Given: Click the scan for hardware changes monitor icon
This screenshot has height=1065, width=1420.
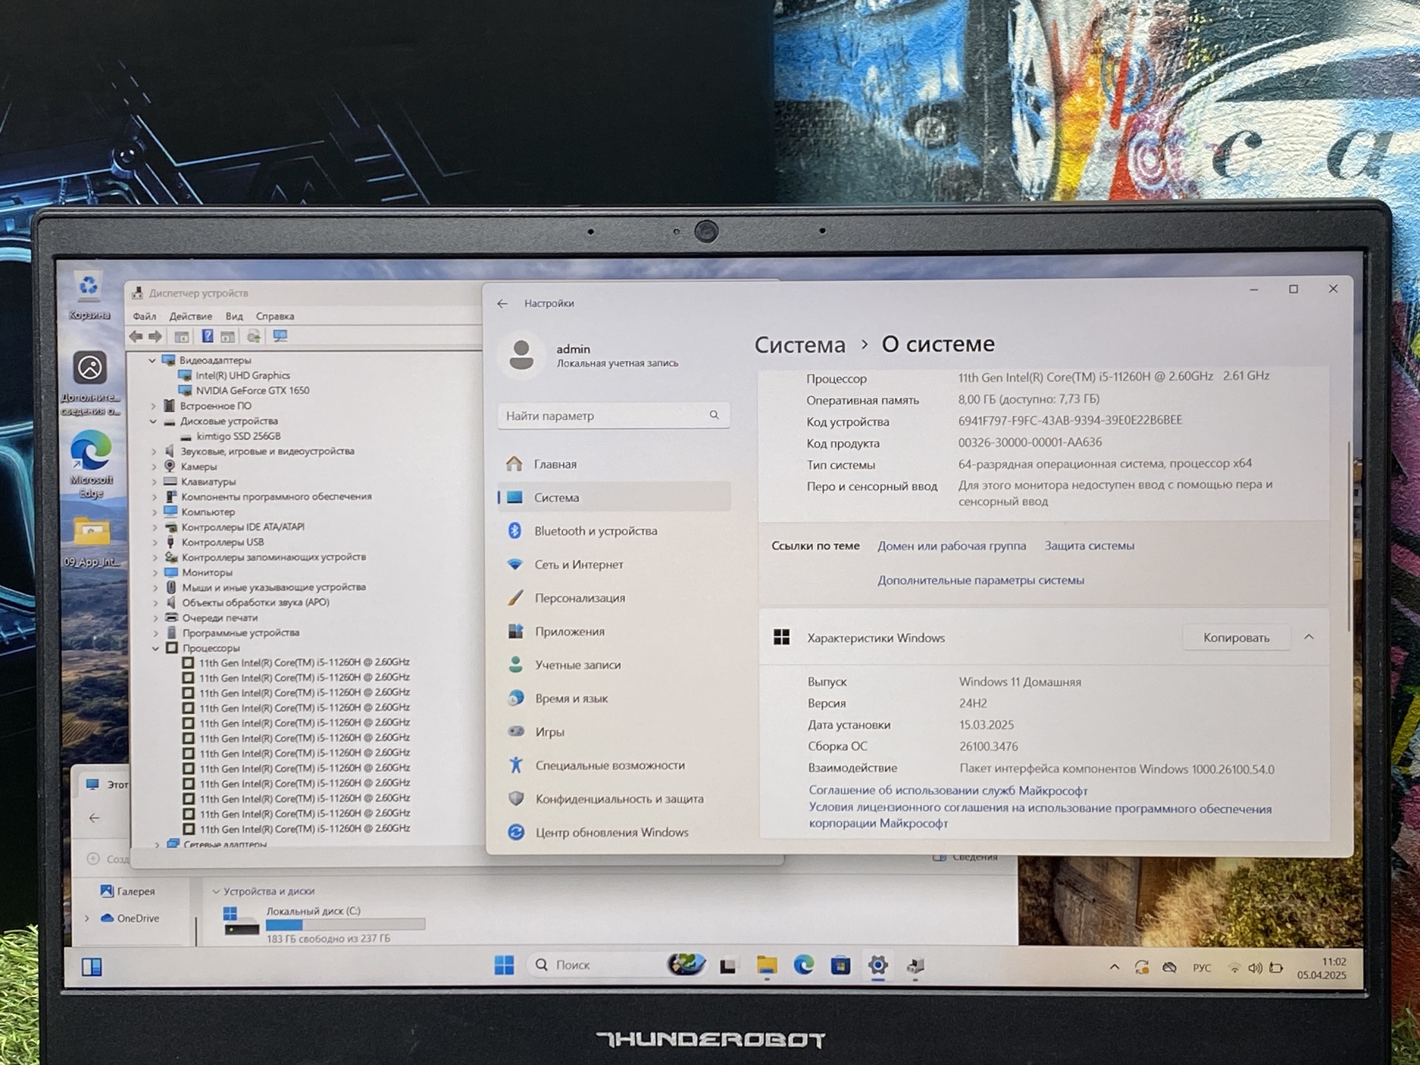Looking at the screenshot, I should (280, 337).
